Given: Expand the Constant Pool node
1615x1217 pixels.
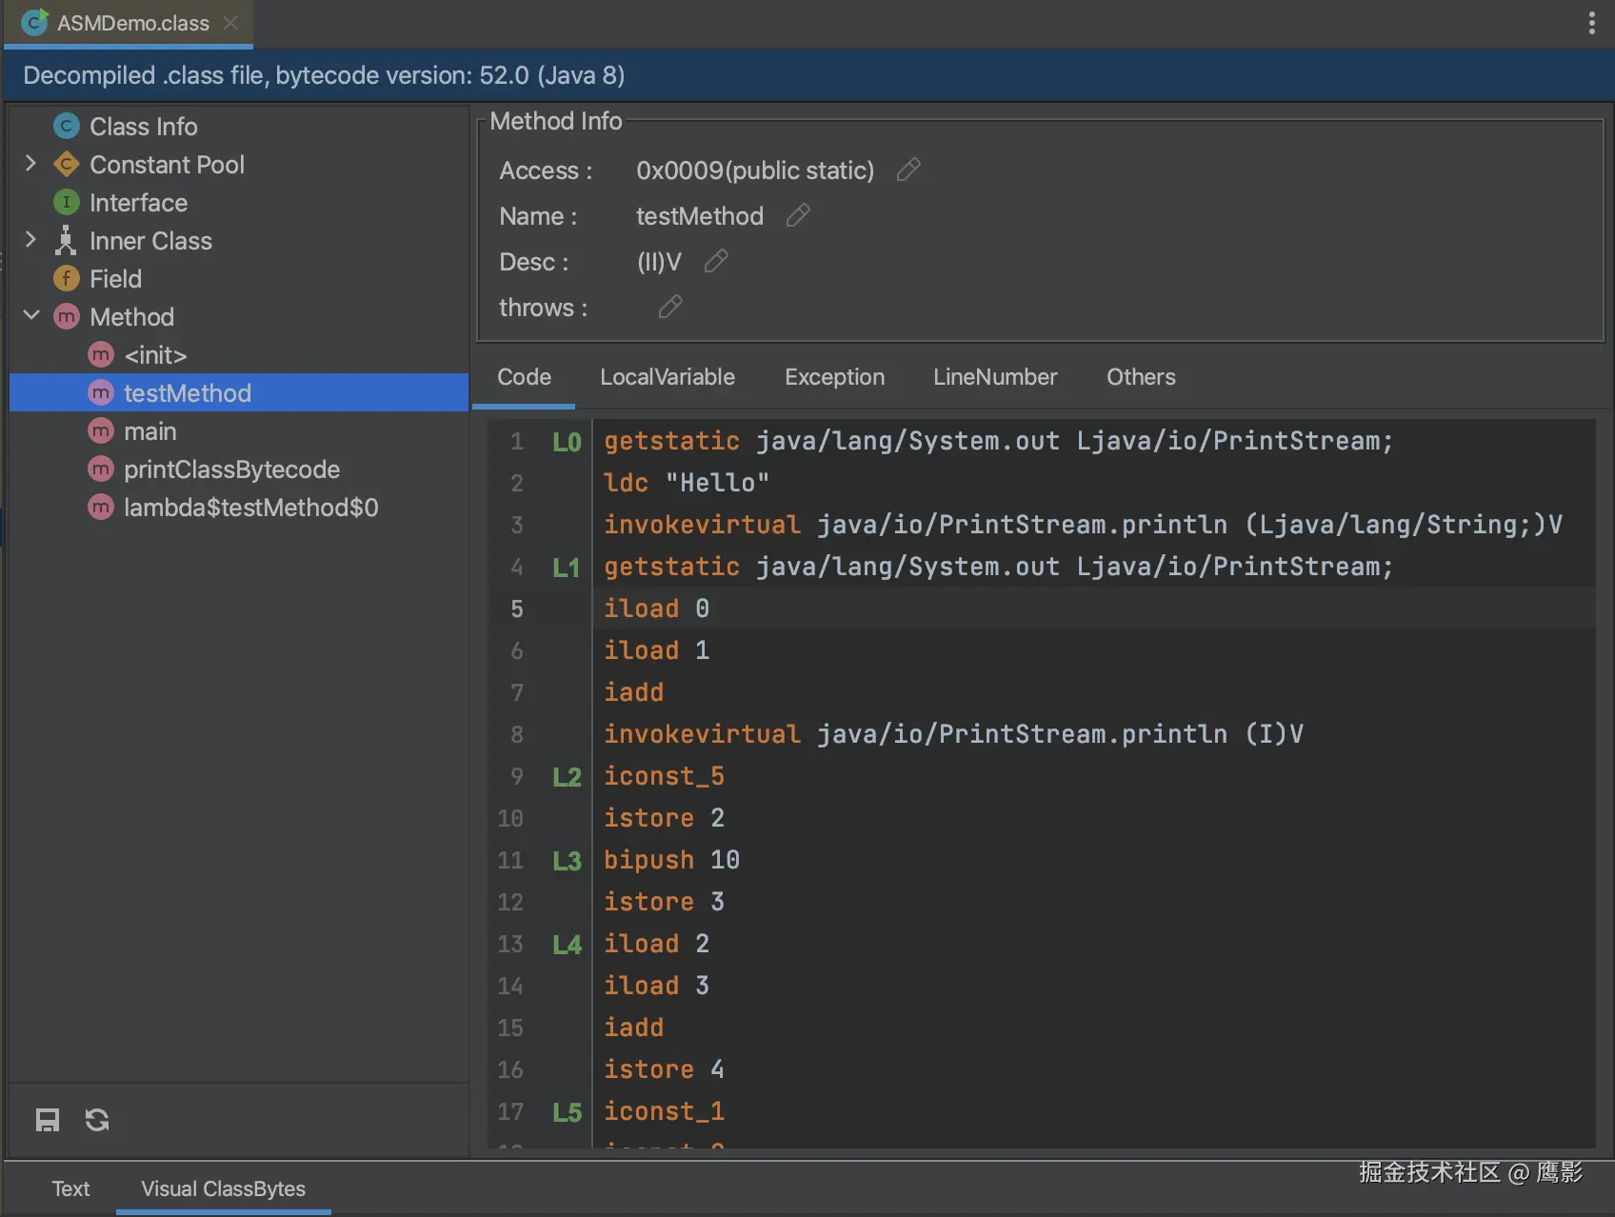Looking at the screenshot, I should tap(30, 164).
